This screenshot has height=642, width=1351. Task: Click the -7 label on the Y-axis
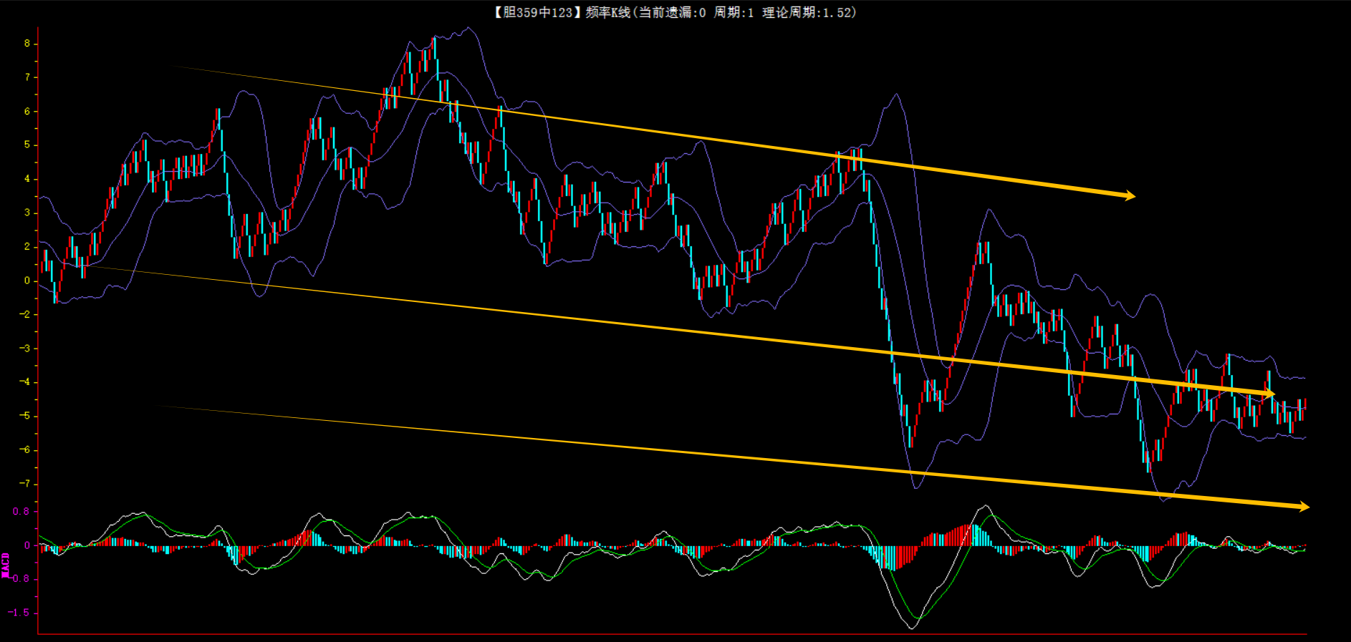coord(25,484)
